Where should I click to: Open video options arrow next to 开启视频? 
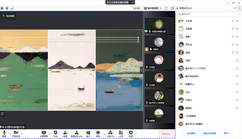(x=22, y=134)
